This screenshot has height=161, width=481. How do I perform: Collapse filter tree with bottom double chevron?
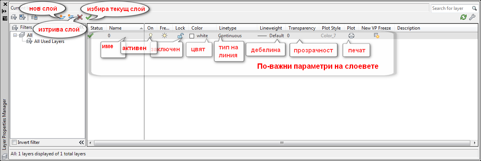81,142
